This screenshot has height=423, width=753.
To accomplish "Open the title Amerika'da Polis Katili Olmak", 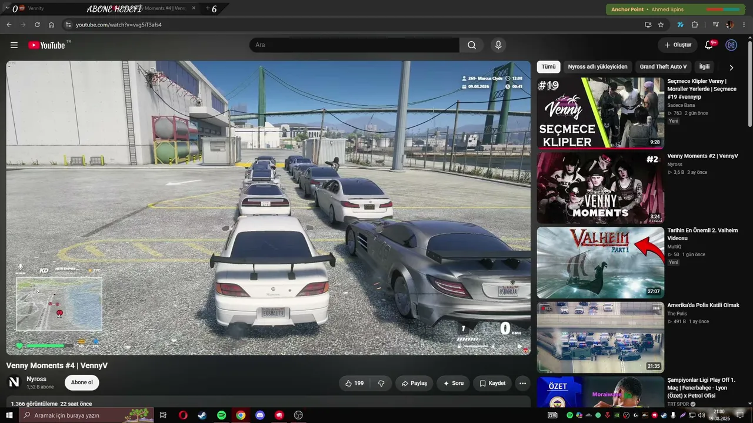I will click(x=703, y=305).
